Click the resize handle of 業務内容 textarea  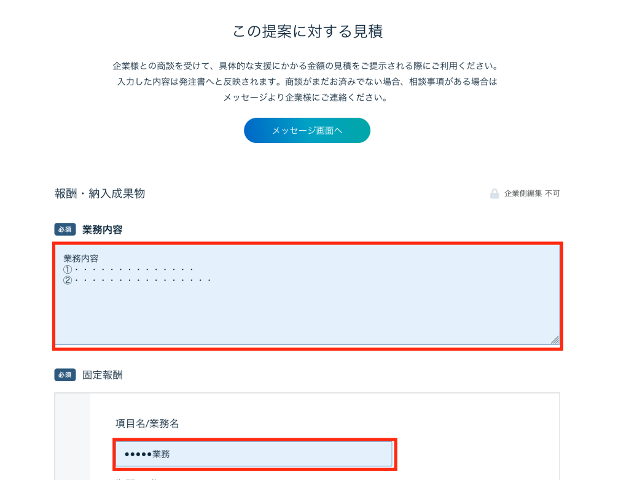tap(555, 339)
